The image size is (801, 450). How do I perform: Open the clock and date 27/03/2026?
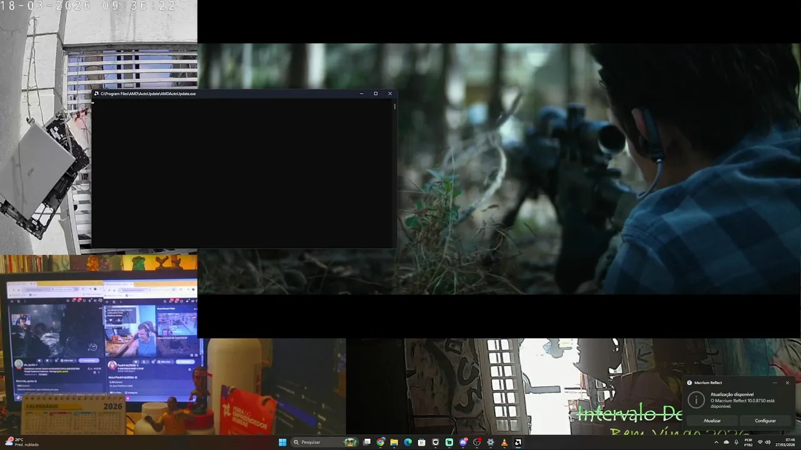(x=786, y=442)
